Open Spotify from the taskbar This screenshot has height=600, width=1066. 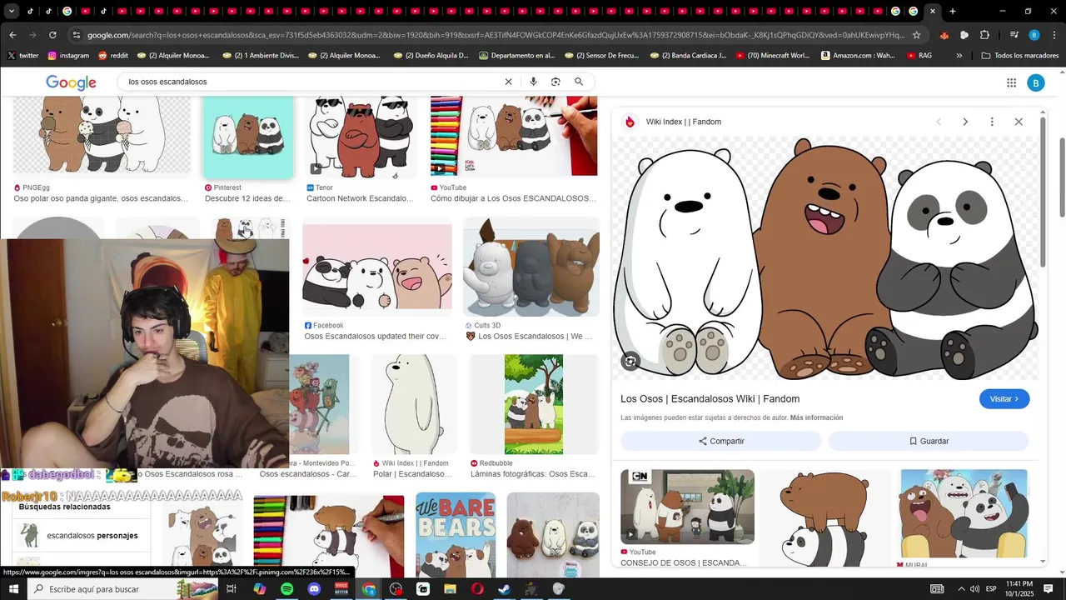click(x=286, y=589)
